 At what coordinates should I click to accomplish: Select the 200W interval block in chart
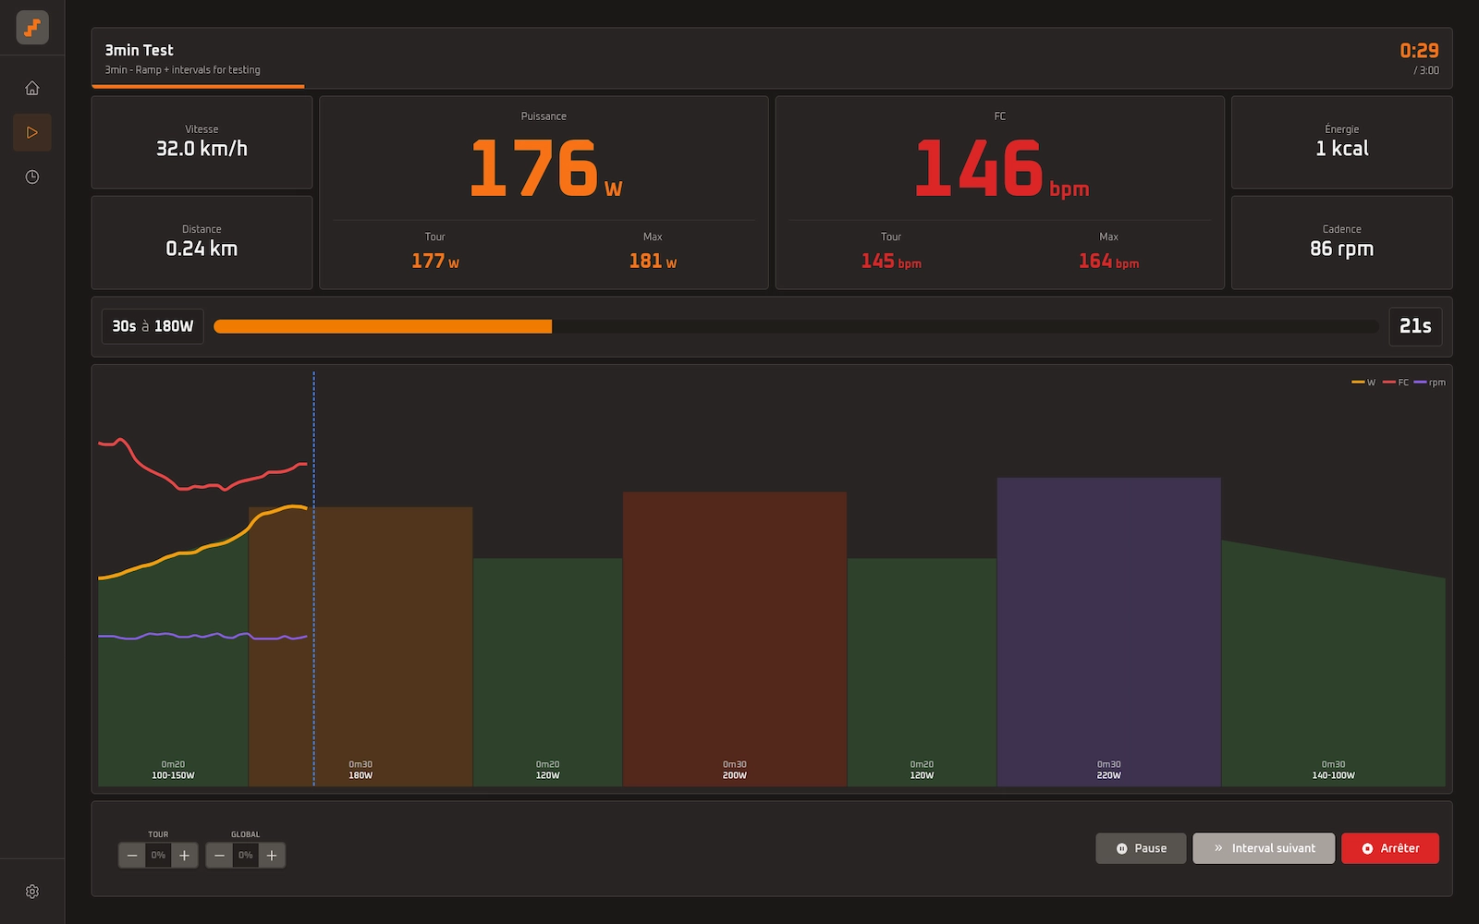pyautogui.click(x=735, y=639)
